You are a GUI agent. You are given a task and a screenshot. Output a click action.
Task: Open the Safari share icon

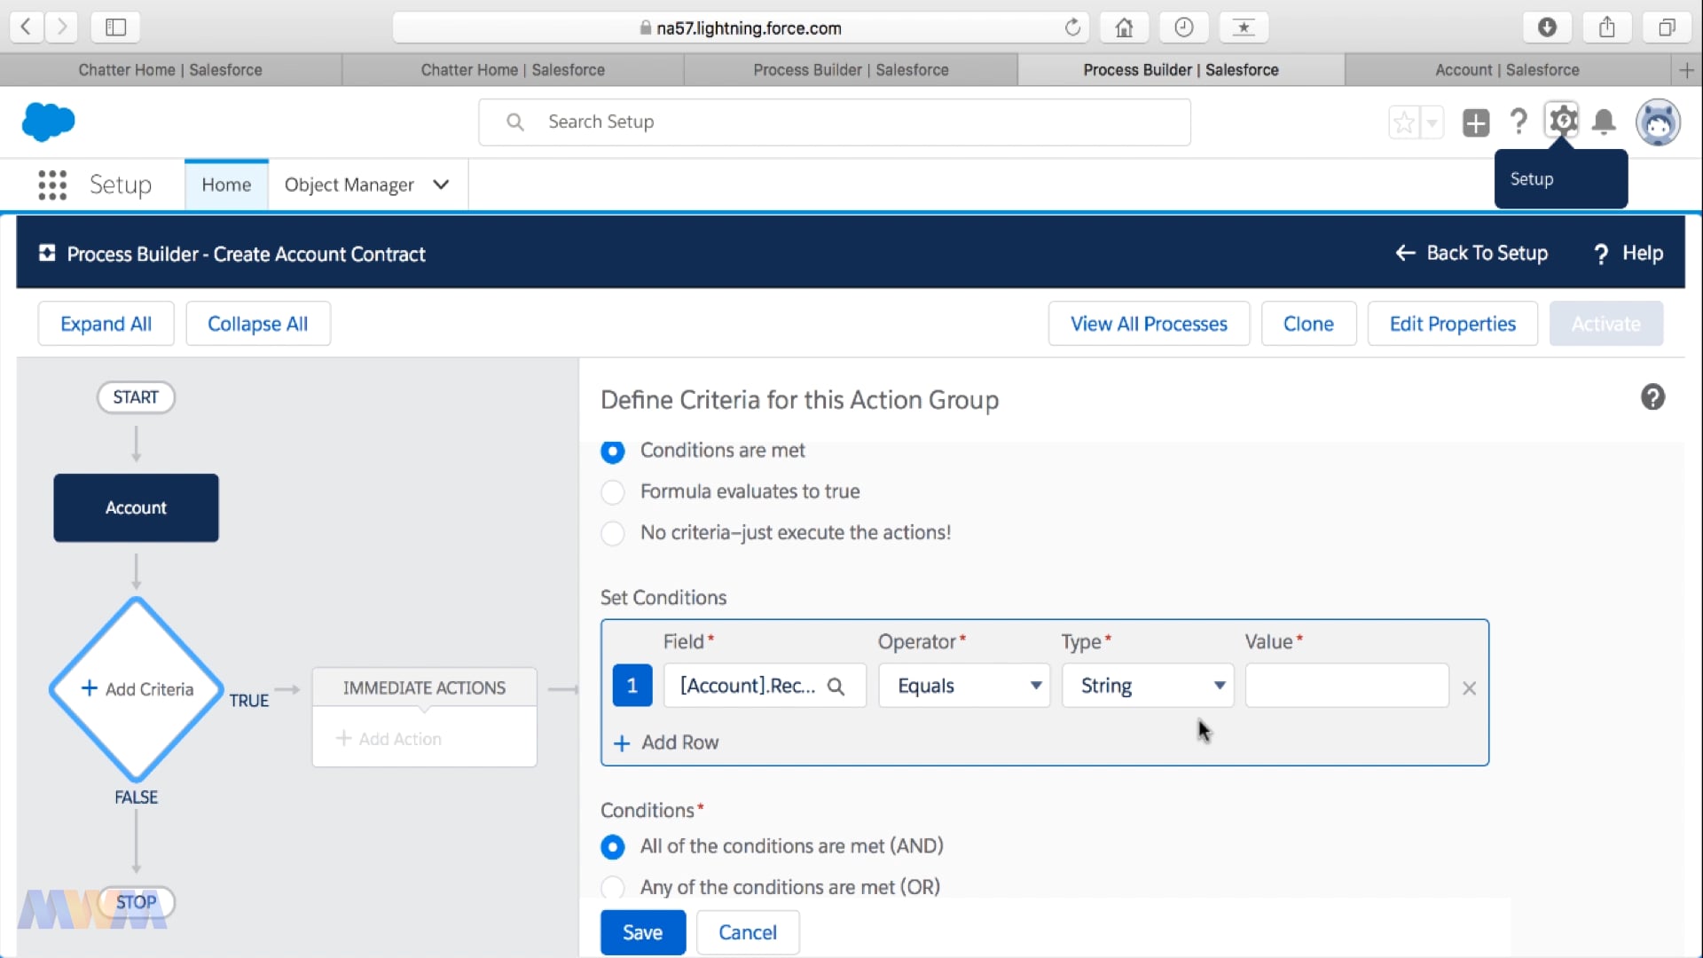point(1606,27)
